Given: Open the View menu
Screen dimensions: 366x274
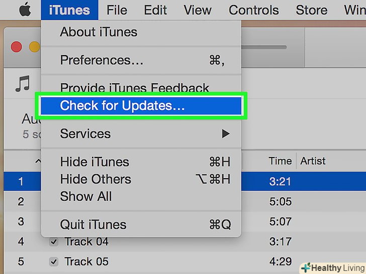Looking at the screenshot, I should coord(198,10).
